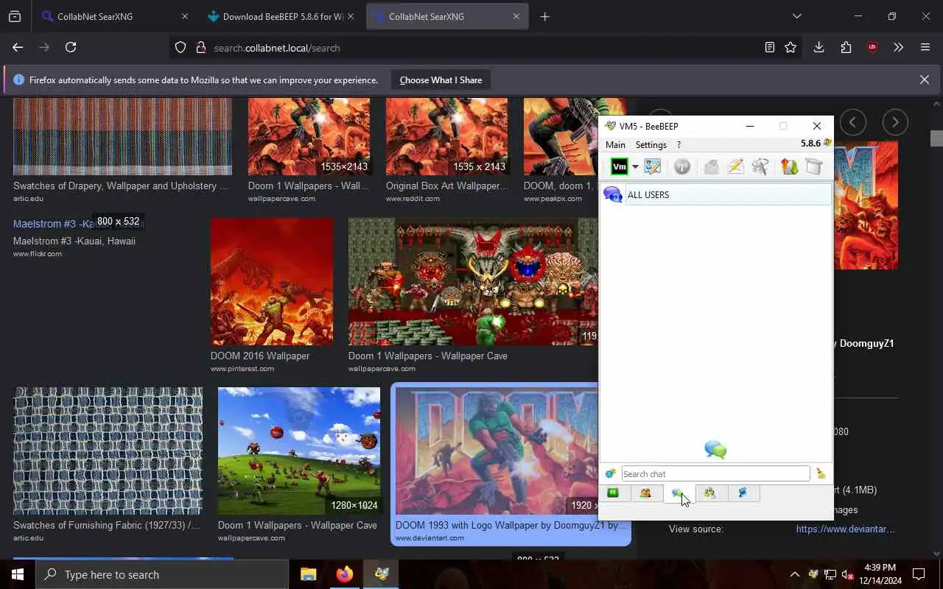
Task: Dismiss the Firefox data notification bar
Action: tap(924, 80)
